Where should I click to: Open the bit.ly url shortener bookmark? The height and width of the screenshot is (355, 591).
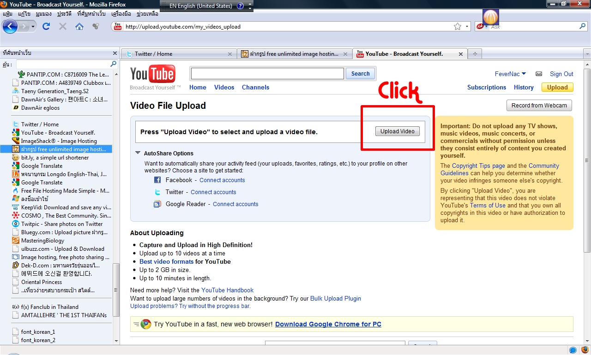click(x=55, y=158)
